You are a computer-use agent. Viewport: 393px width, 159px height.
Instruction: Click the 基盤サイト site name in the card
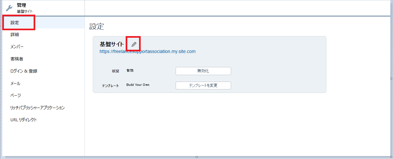pos(112,44)
